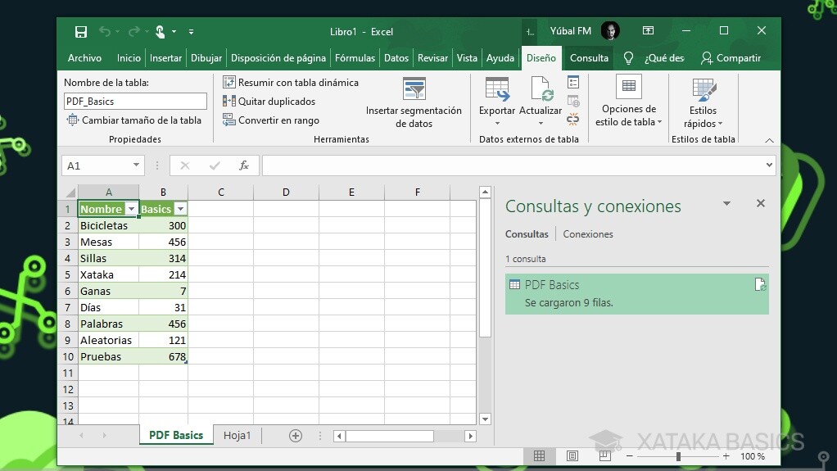
Task: Switch to Page Layout view icon
Action: 572,455
